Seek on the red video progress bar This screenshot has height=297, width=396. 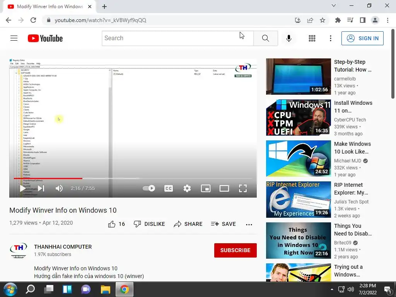pyautogui.click(x=48, y=178)
